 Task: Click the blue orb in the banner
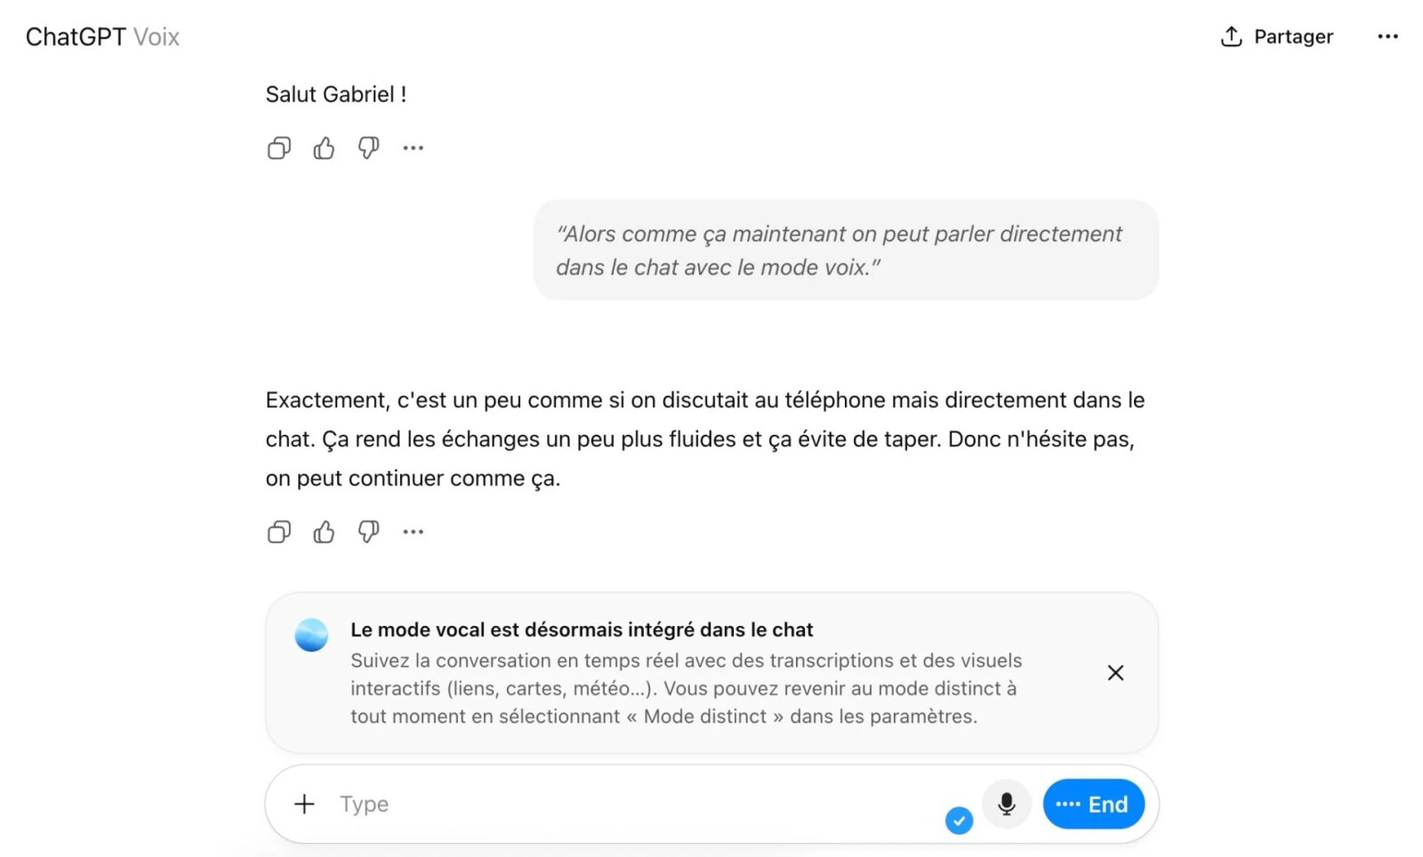tap(311, 635)
